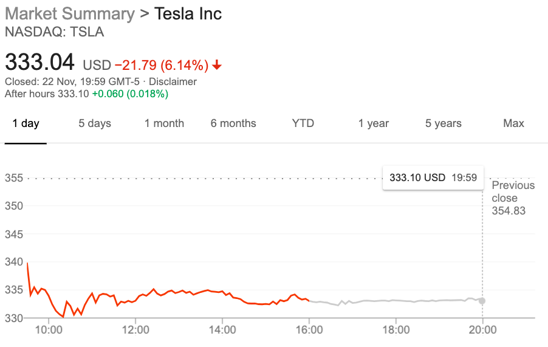Click the Disclaimer link
Screen dimensions: 548x347
point(173,81)
